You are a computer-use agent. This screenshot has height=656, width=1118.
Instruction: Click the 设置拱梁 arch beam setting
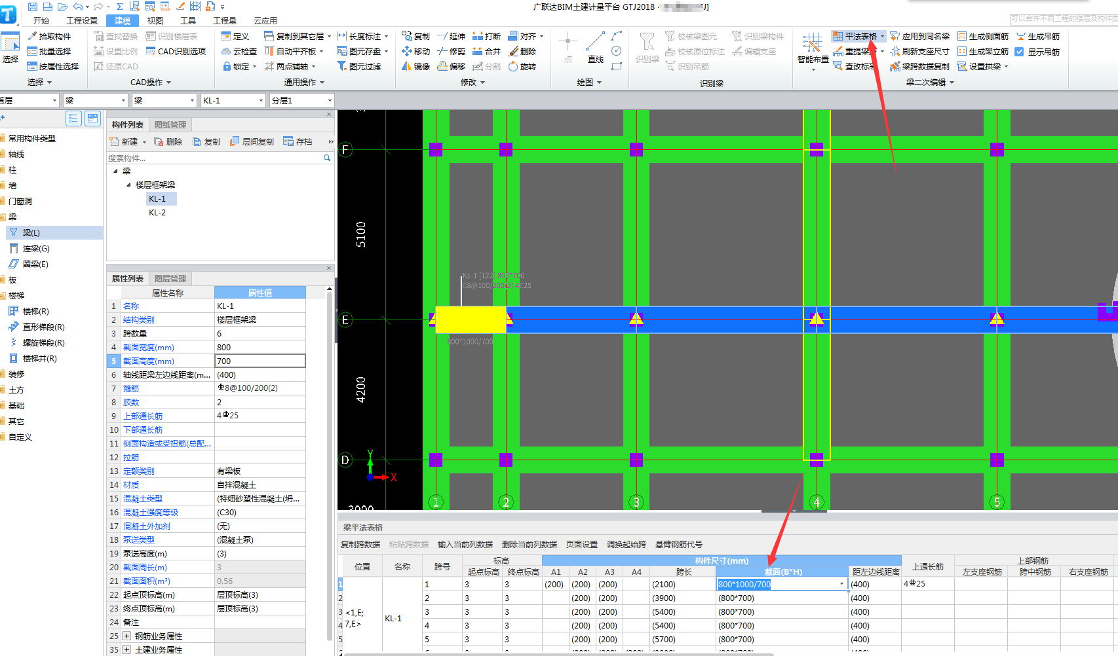coord(982,66)
